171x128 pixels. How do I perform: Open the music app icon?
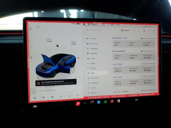pyautogui.click(x=112, y=101)
